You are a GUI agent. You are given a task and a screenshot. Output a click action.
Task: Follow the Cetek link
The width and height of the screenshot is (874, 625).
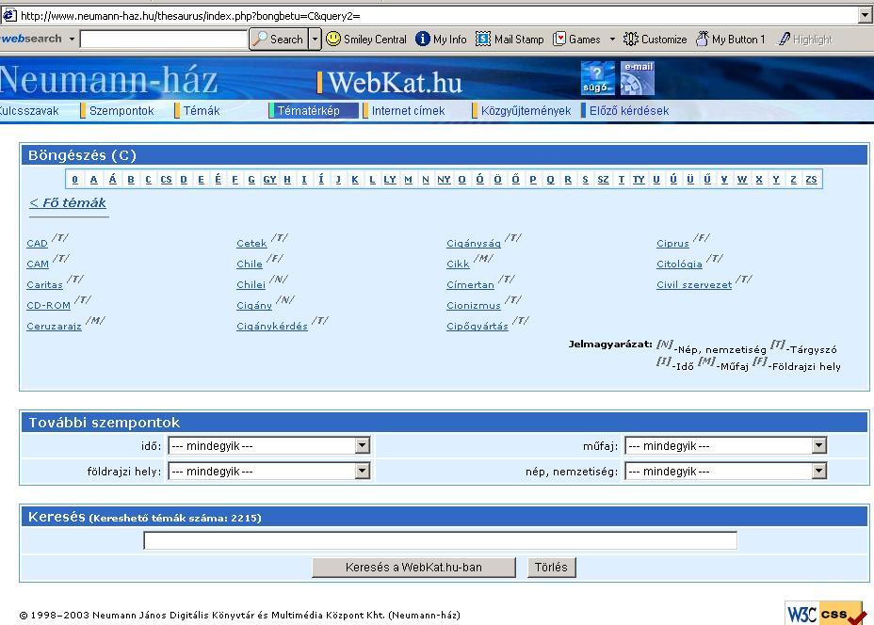251,244
